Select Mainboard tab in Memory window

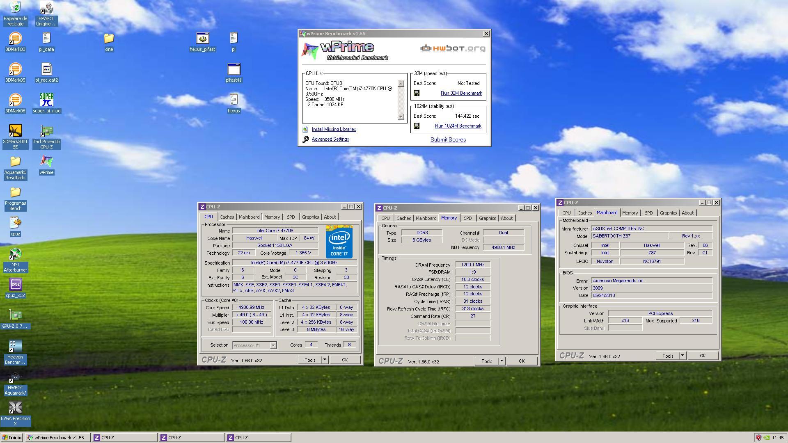click(426, 218)
